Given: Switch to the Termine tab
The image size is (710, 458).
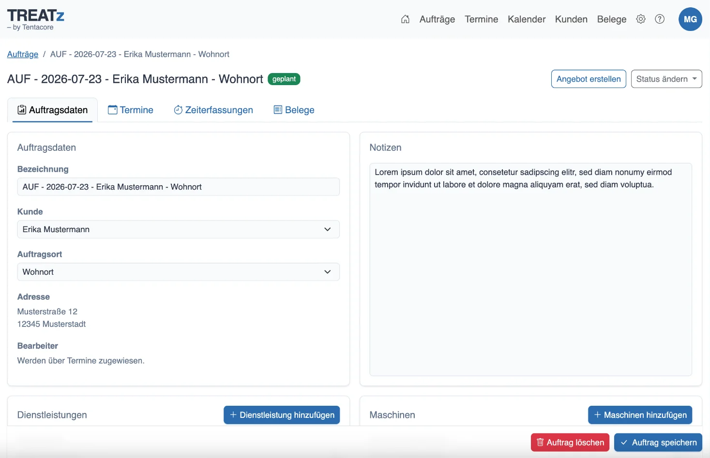Looking at the screenshot, I should (x=131, y=110).
